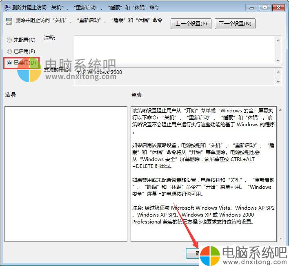This screenshot has width=289, height=266.
Task: Click the comment box scroll up arrow
Action: click(278, 40)
